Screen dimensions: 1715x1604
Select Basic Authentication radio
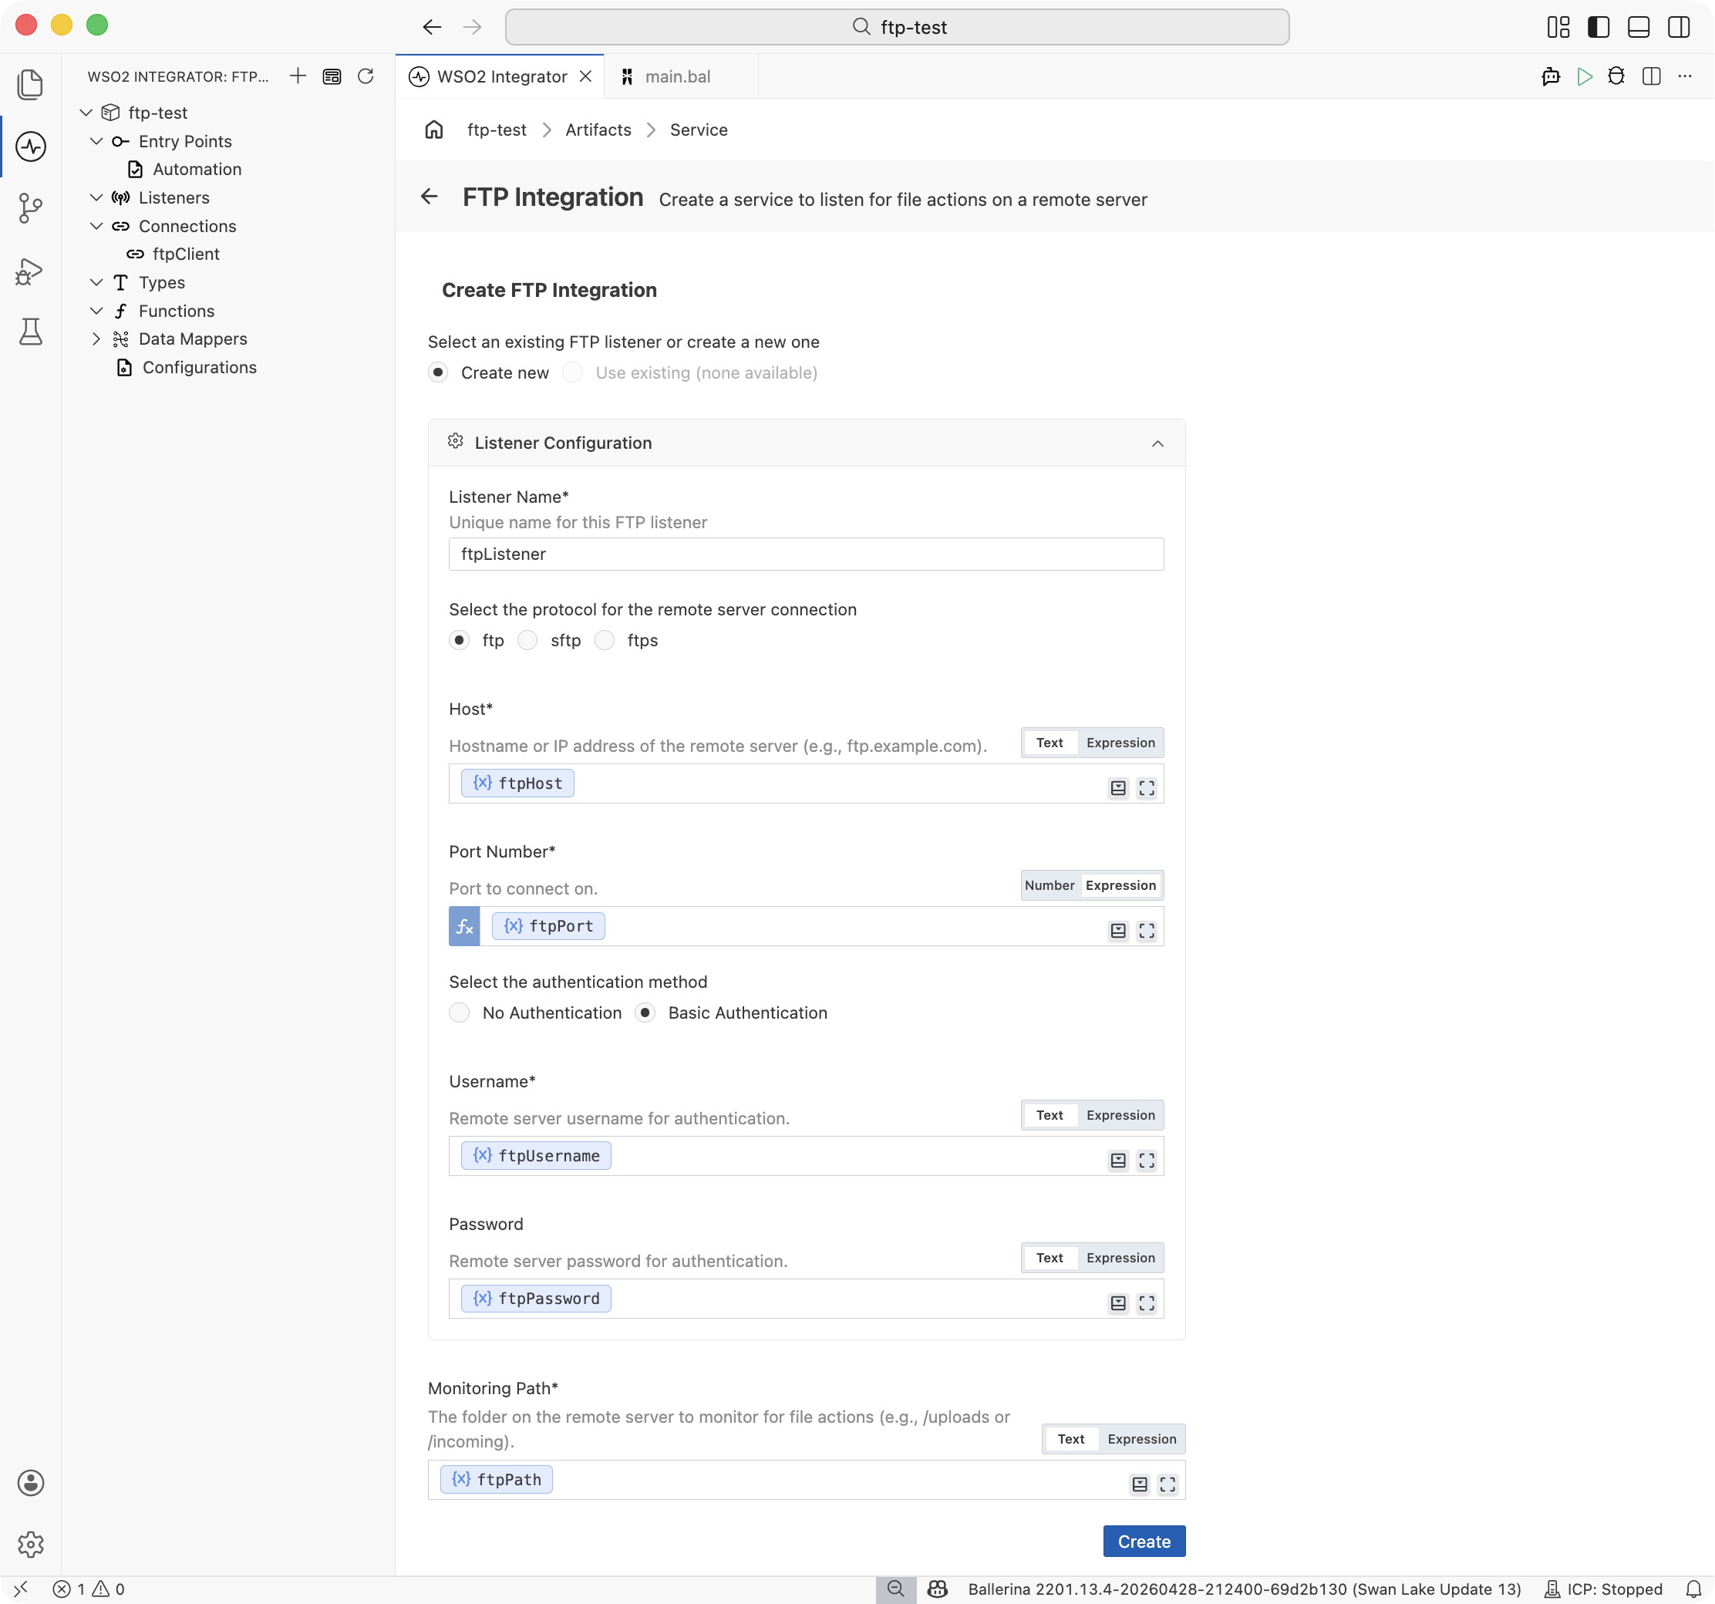(645, 1013)
